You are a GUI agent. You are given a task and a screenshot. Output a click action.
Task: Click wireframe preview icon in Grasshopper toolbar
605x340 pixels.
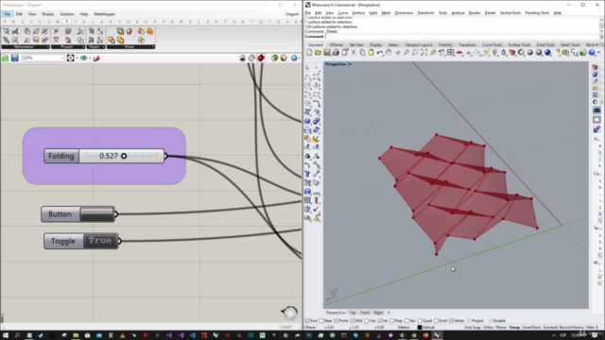pos(251,58)
